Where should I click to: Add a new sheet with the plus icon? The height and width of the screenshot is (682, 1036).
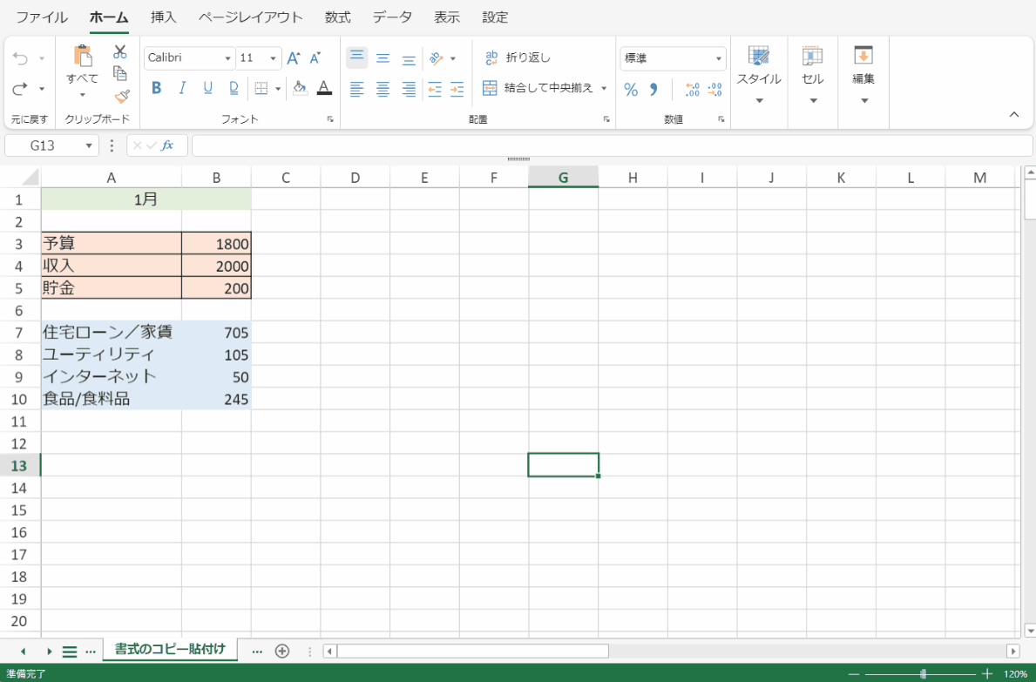[281, 651]
